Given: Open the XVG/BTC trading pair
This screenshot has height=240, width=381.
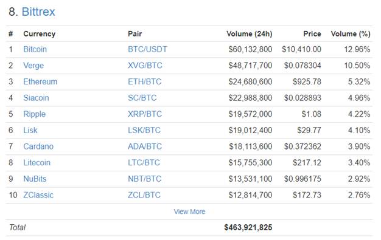Looking at the screenshot, I should [x=145, y=66].
